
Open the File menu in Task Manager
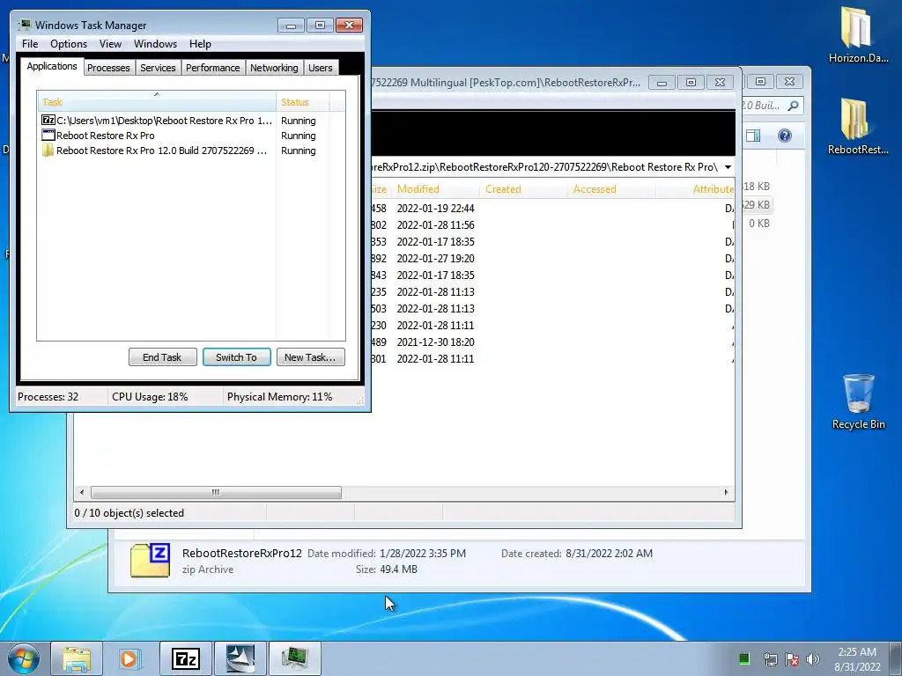(x=30, y=44)
